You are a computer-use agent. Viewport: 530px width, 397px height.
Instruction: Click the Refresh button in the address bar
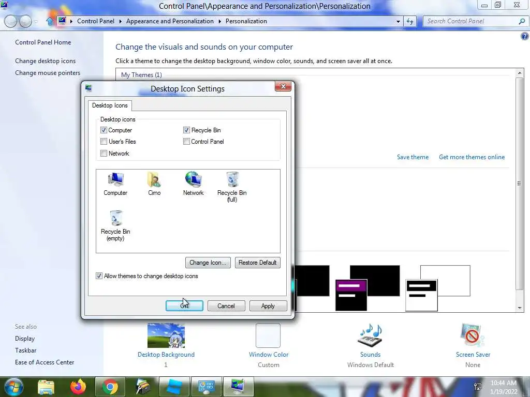(410, 21)
